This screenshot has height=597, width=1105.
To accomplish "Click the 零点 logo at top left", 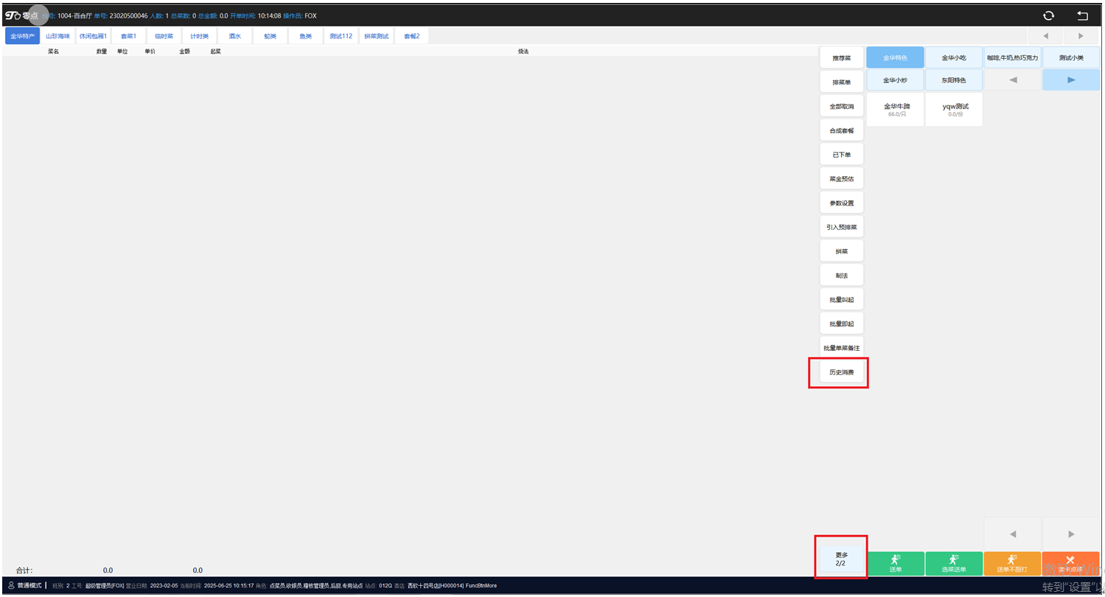I will click(22, 15).
